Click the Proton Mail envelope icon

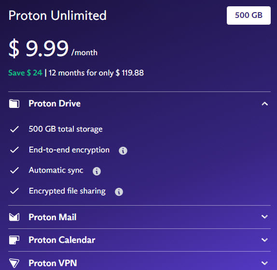[x=14, y=217]
